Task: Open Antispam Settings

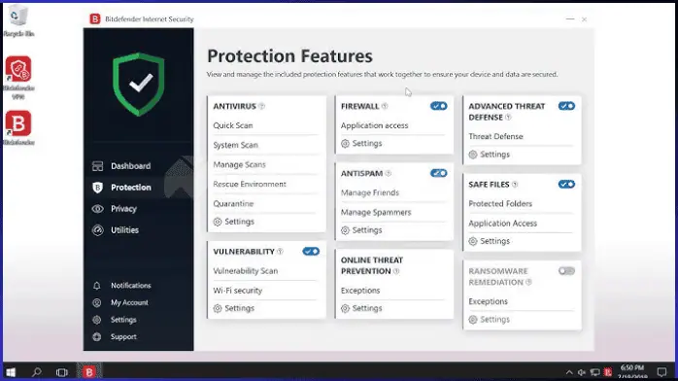Action: [x=361, y=230]
